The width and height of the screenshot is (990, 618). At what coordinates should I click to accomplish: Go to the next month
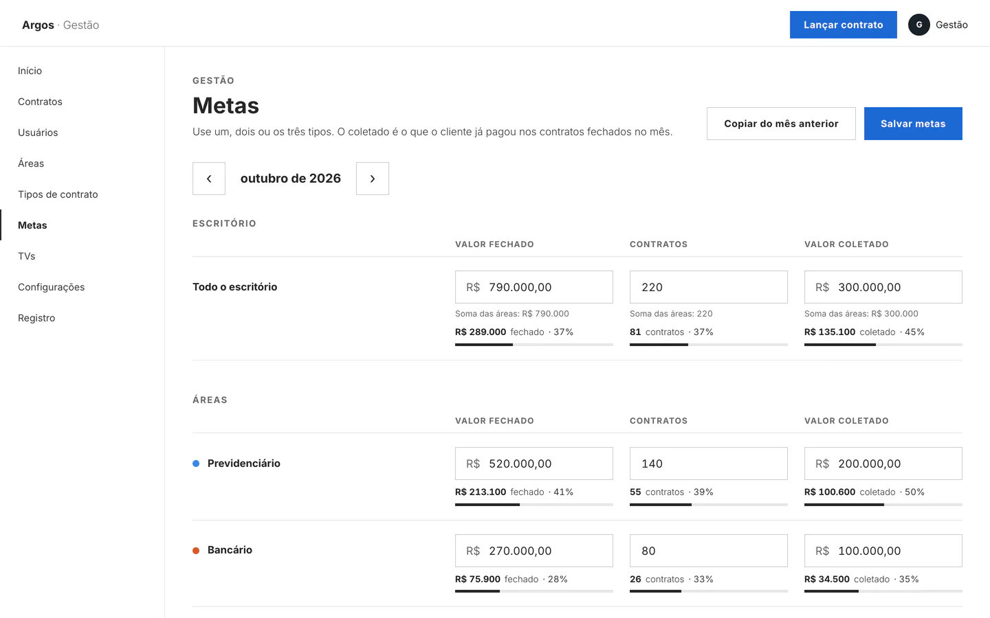pyautogui.click(x=373, y=179)
